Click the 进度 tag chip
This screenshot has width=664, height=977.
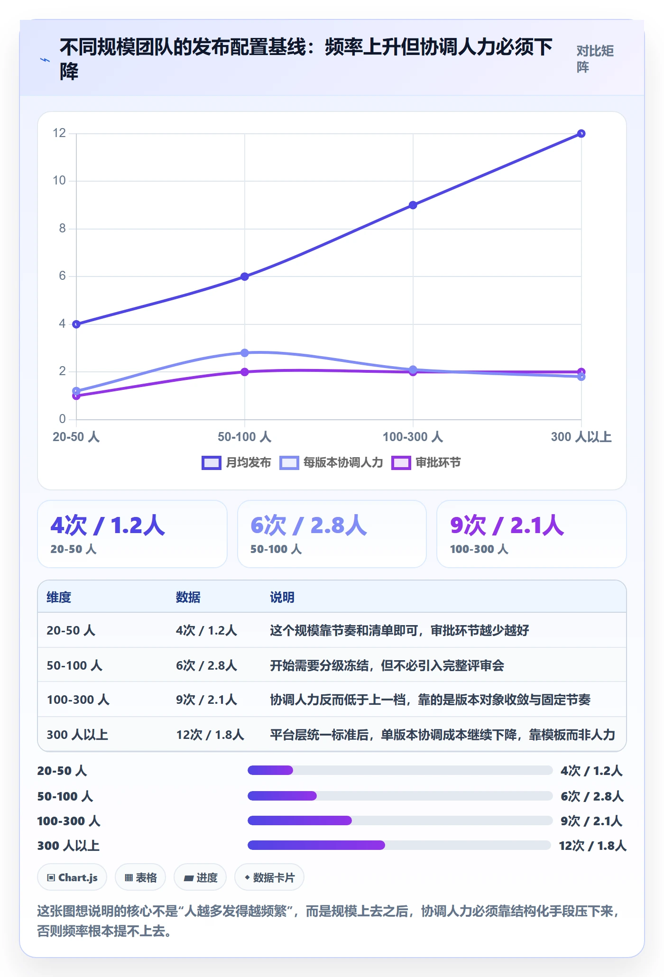[200, 877]
